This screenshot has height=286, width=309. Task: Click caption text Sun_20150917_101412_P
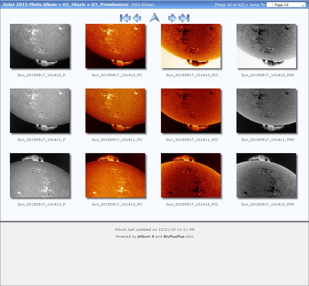(41, 204)
